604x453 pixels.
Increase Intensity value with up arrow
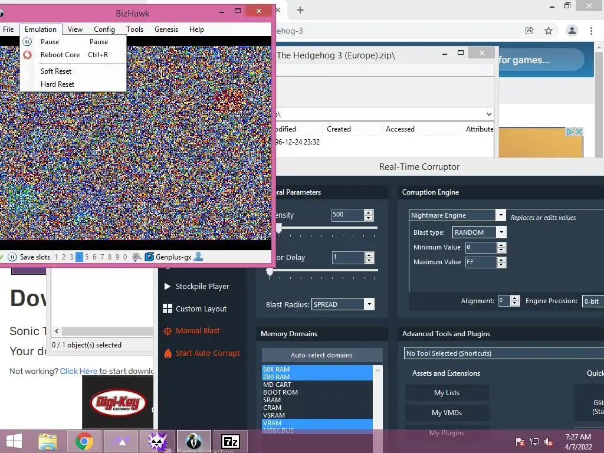tap(369, 212)
